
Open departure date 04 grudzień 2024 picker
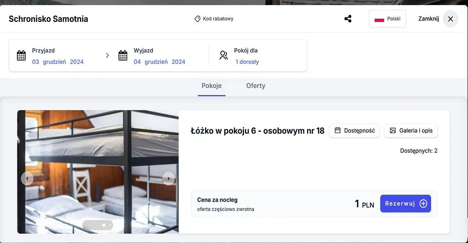(160, 62)
